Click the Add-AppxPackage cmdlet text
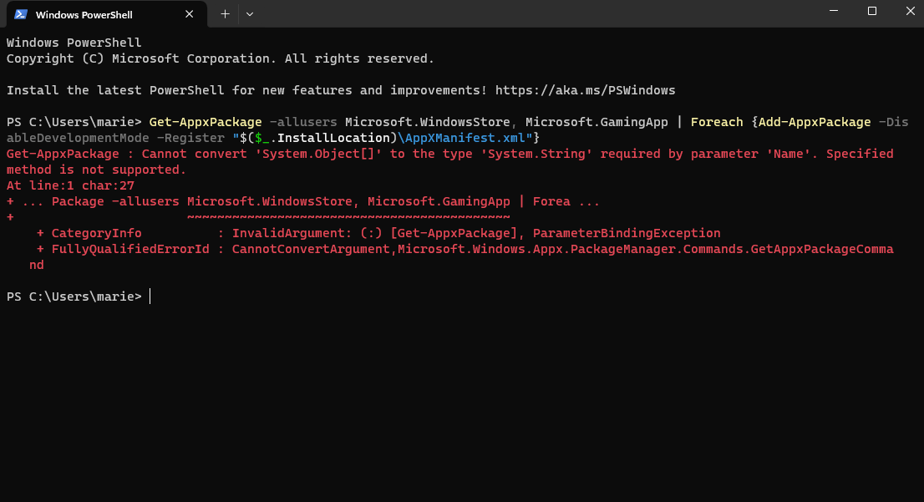 point(815,122)
